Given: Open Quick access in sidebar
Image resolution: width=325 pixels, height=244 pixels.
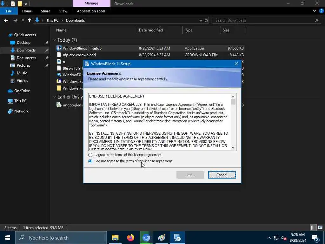Looking at the screenshot, I should 25,35.
